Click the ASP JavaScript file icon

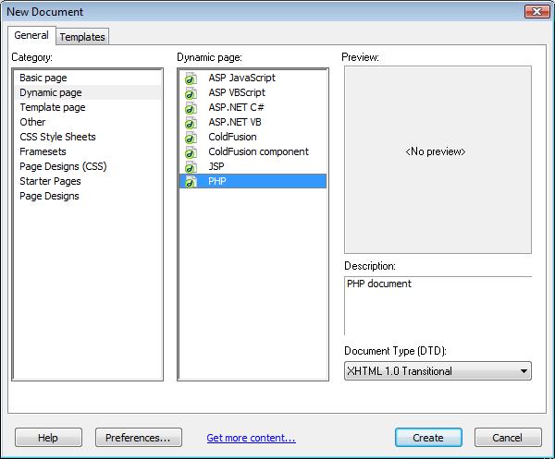click(191, 79)
